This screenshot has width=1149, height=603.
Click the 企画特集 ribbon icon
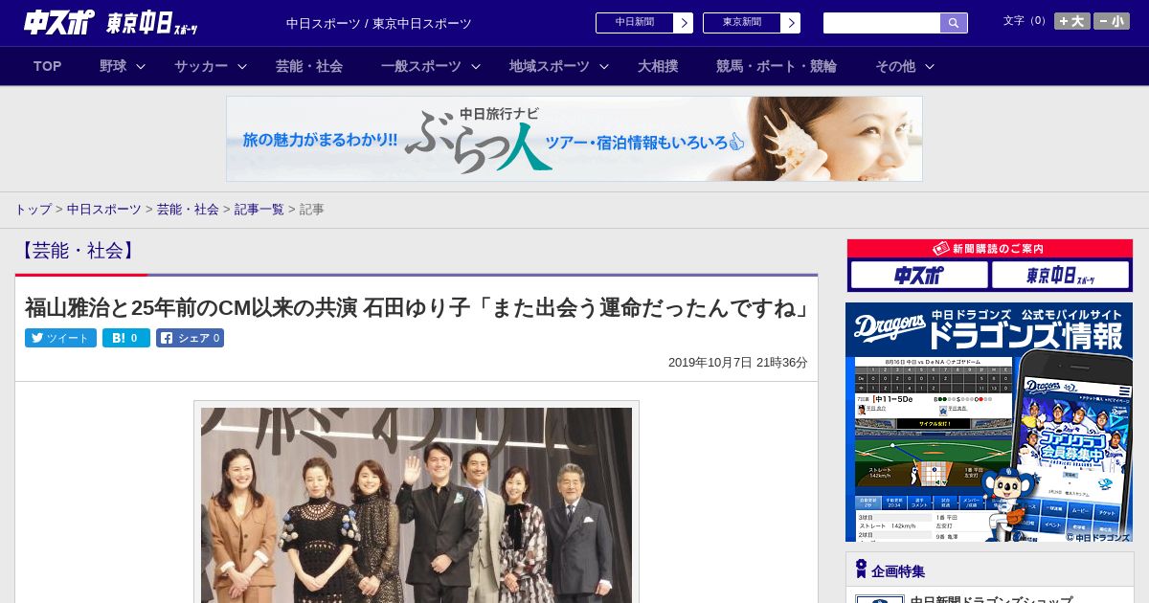tap(861, 569)
